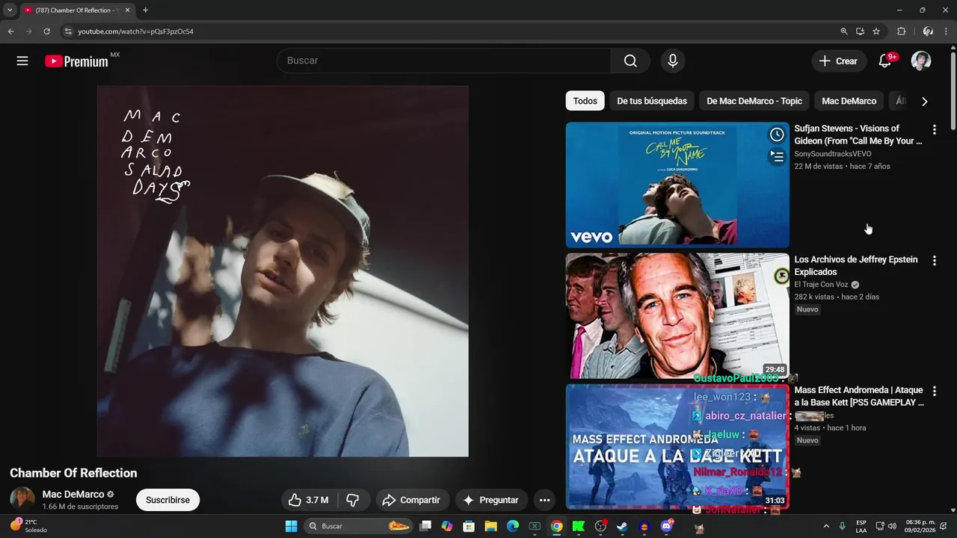Click the search magnifier button

(630, 61)
